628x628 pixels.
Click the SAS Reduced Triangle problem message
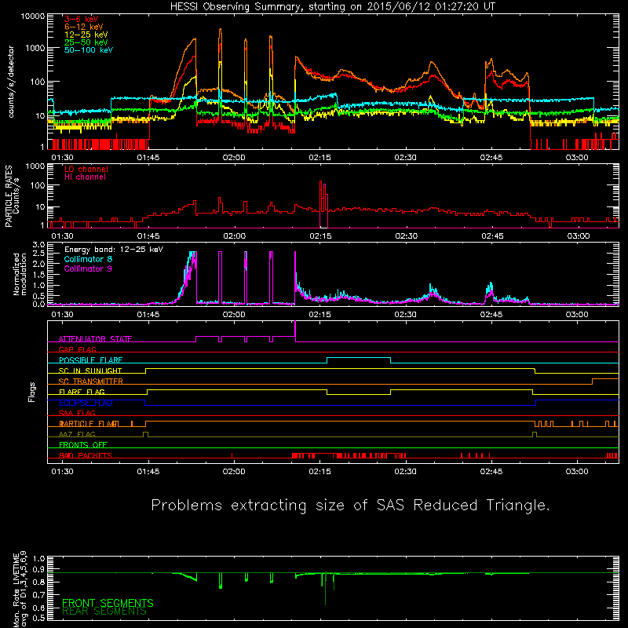coord(350,506)
